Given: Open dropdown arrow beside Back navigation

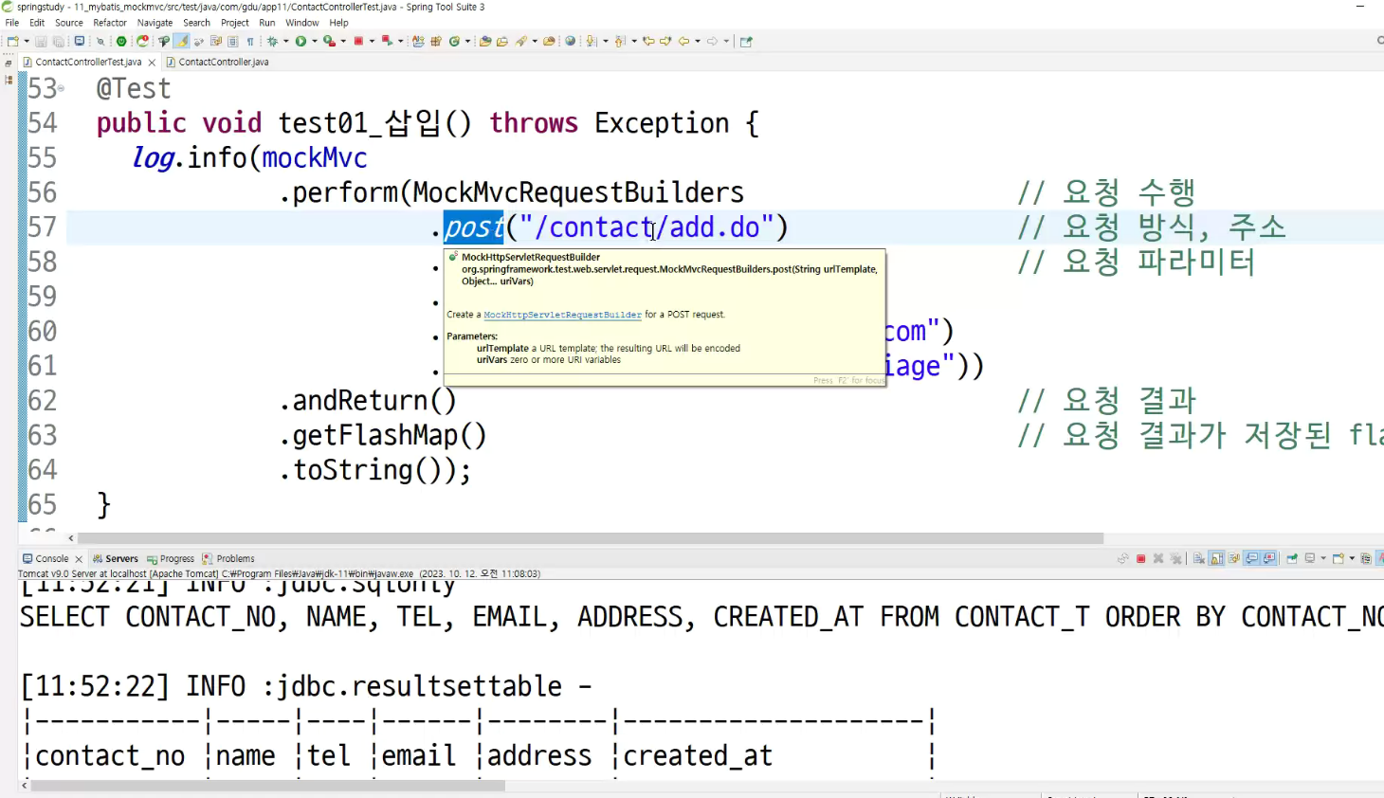Looking at the screenshot, I should click(x=698, y=42).
